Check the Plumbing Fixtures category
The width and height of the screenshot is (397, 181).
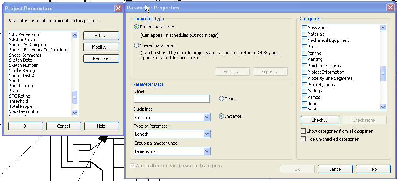click(x=304, y=66)
